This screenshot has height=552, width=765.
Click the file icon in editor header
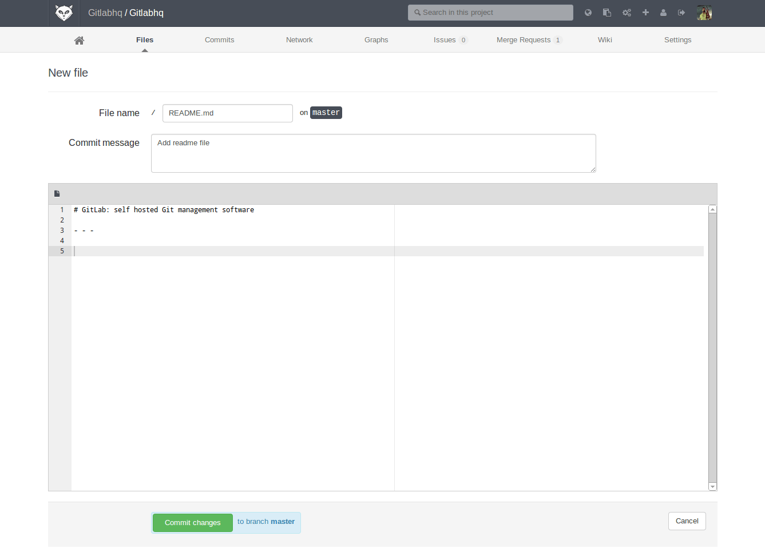pyautogui.click(x=57, y=194)
